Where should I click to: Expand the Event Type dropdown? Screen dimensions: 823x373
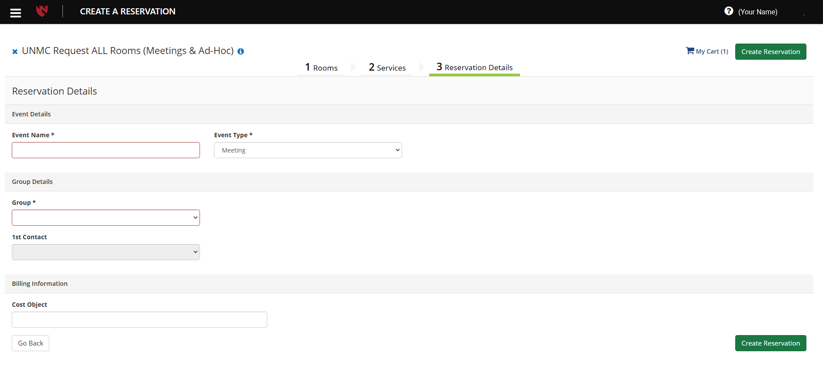pyautogui.click(x=308, y=150)
